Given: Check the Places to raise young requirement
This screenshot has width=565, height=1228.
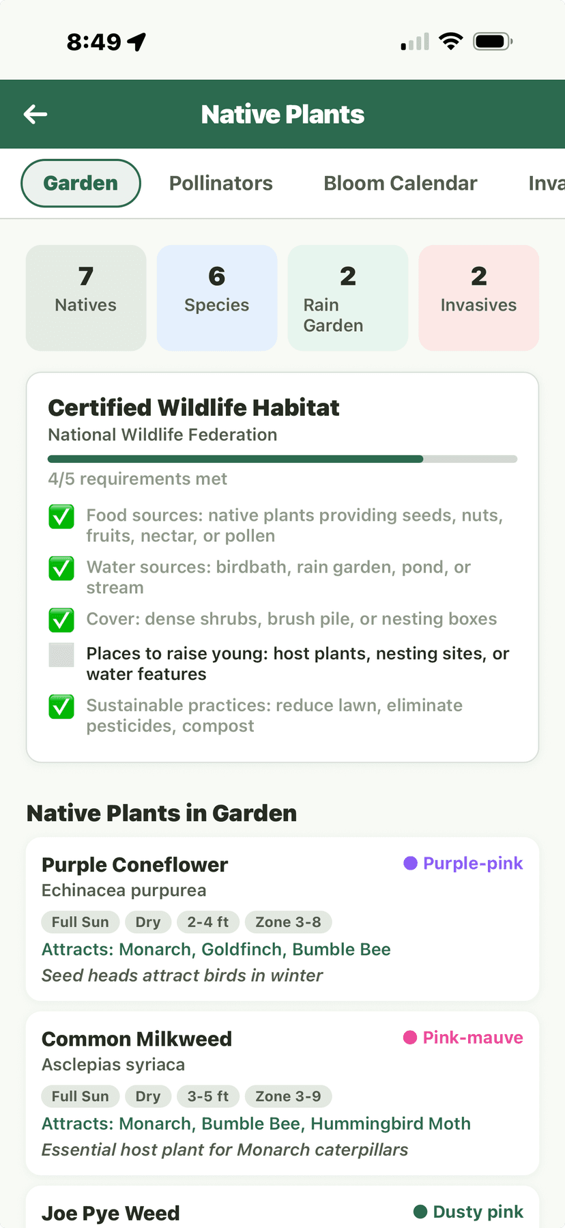Looking at the screenshot, I should [61, 655].
